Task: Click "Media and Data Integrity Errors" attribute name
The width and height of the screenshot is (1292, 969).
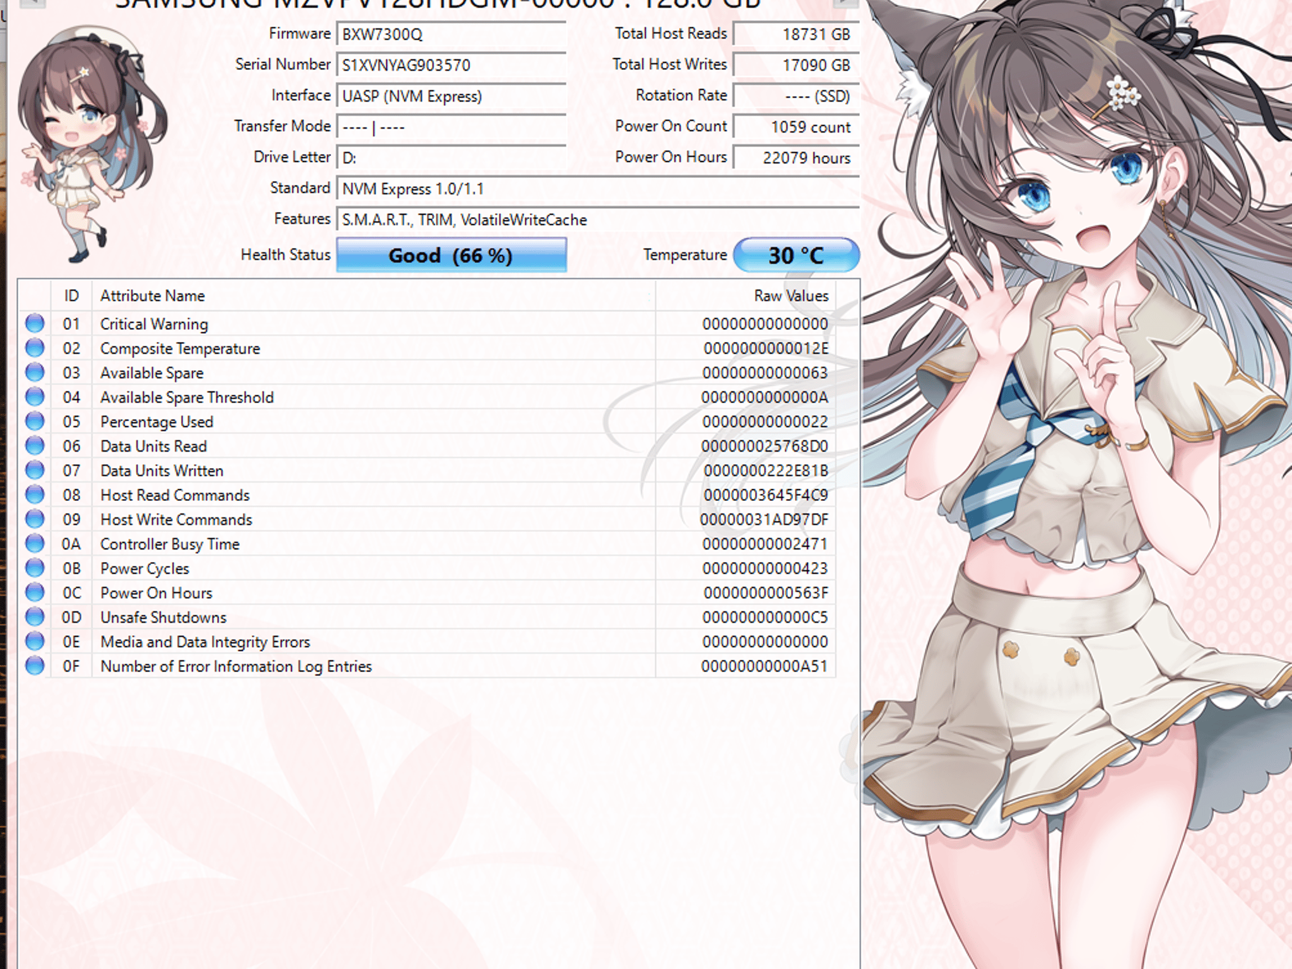Action: [205, 642]
